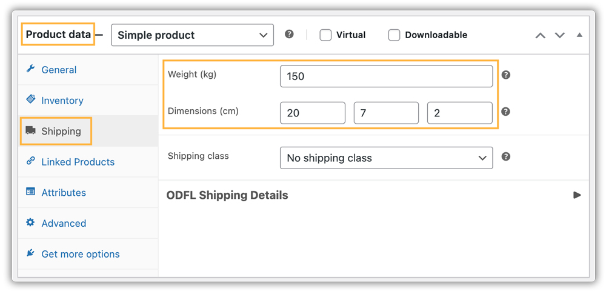Open the Linked Products tab
The image size is (606, 291).
(88, 162)
